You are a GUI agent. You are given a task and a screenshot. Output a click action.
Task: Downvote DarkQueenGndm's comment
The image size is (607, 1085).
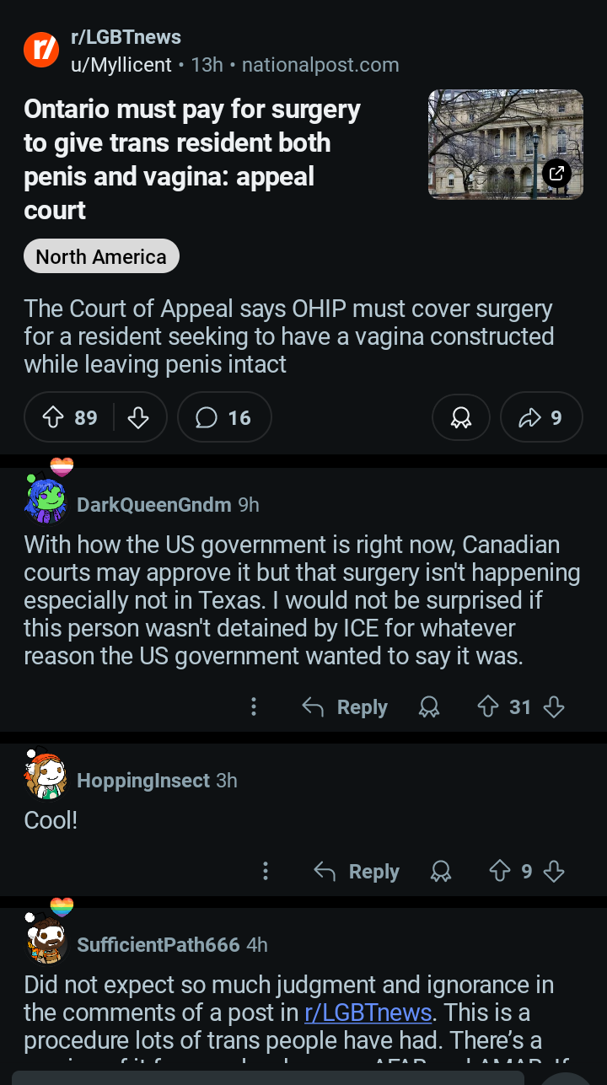pos(554,707)
